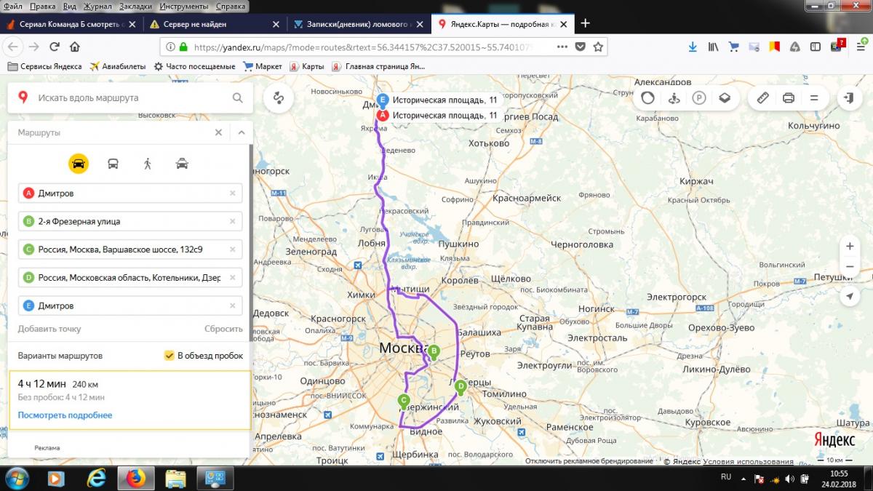Edit the Варшавское шоссе, 132с9 field
Image resolution: width=873 pixels, height=491 pixels.
pyautogui.click(x=130, y=250)
